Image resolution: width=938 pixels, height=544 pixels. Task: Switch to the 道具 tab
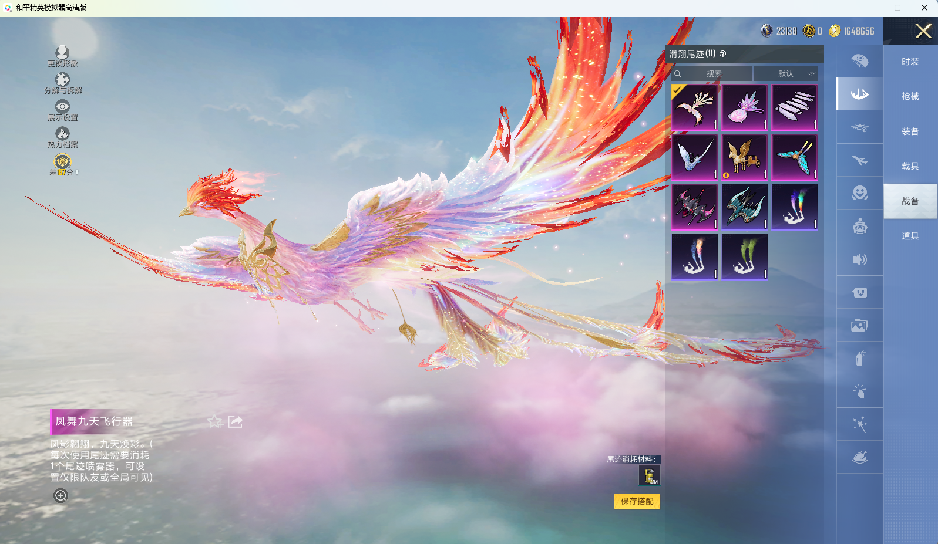(910, 236)
